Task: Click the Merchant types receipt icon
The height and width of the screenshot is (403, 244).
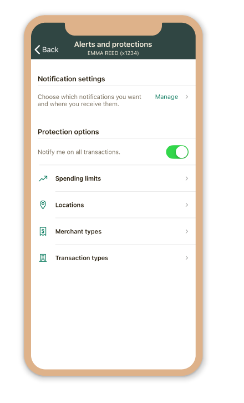Action: point(43,231)
